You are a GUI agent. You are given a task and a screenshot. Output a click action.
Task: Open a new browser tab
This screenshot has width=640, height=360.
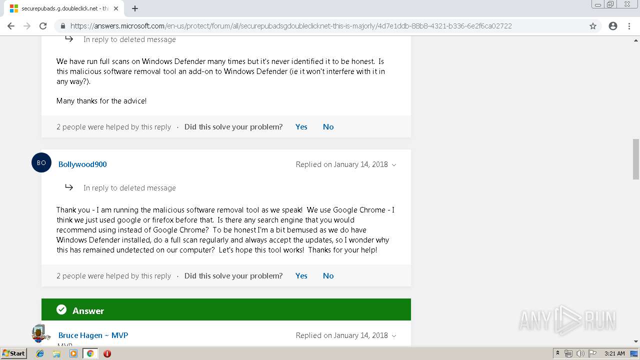(135, 8)
